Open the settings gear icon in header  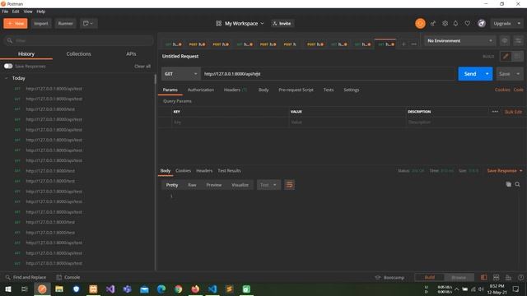click(x=445, y=24)
